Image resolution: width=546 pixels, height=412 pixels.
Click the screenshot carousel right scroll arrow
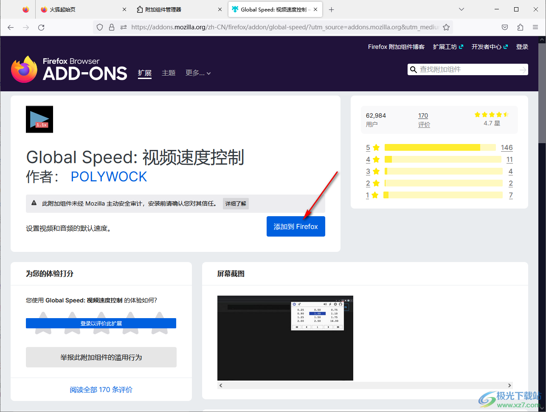(x=509, y=386)
